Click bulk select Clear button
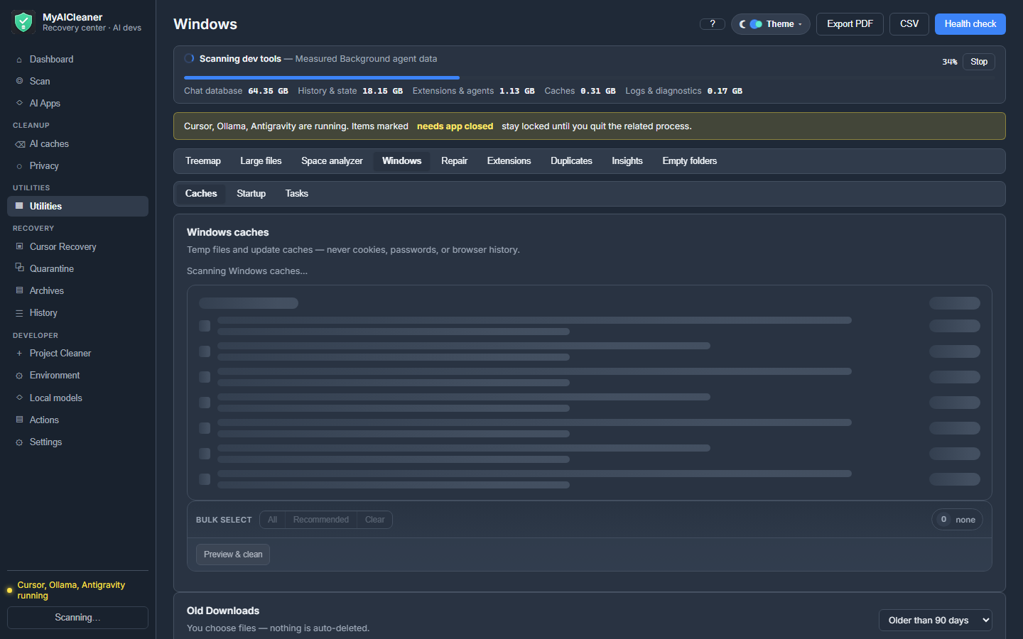This screenshot has height=639, width=1023. [375, 520]
